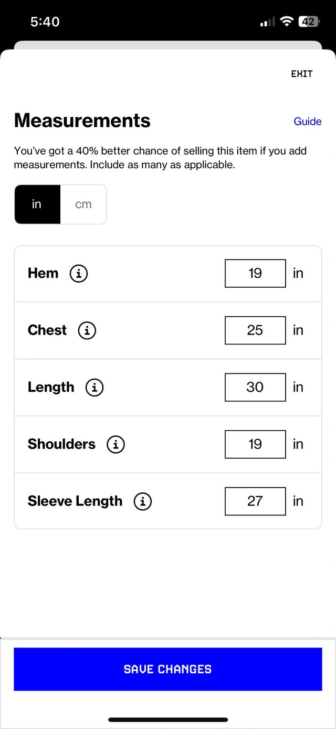Image resolution: width=336 pixels, height=729 pixels.
Task: Switch units to centimeters
Action: [x=83, y=204]
